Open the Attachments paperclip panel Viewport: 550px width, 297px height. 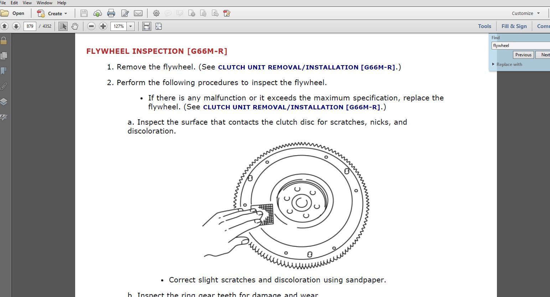(x=4, y=87)
